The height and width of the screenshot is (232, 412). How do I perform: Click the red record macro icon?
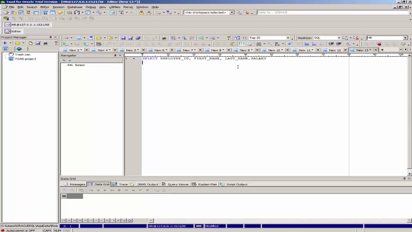pos(379,44)
